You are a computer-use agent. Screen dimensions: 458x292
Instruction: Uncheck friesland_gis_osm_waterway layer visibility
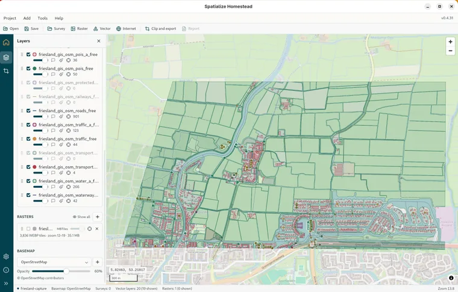click(28, 195)
